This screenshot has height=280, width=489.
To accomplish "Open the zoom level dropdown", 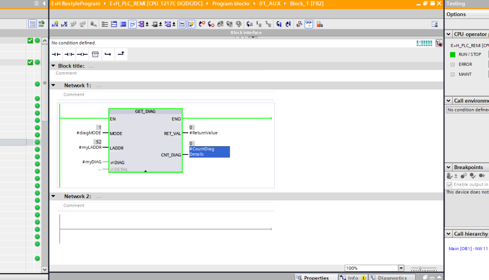I will pos(401,268).
